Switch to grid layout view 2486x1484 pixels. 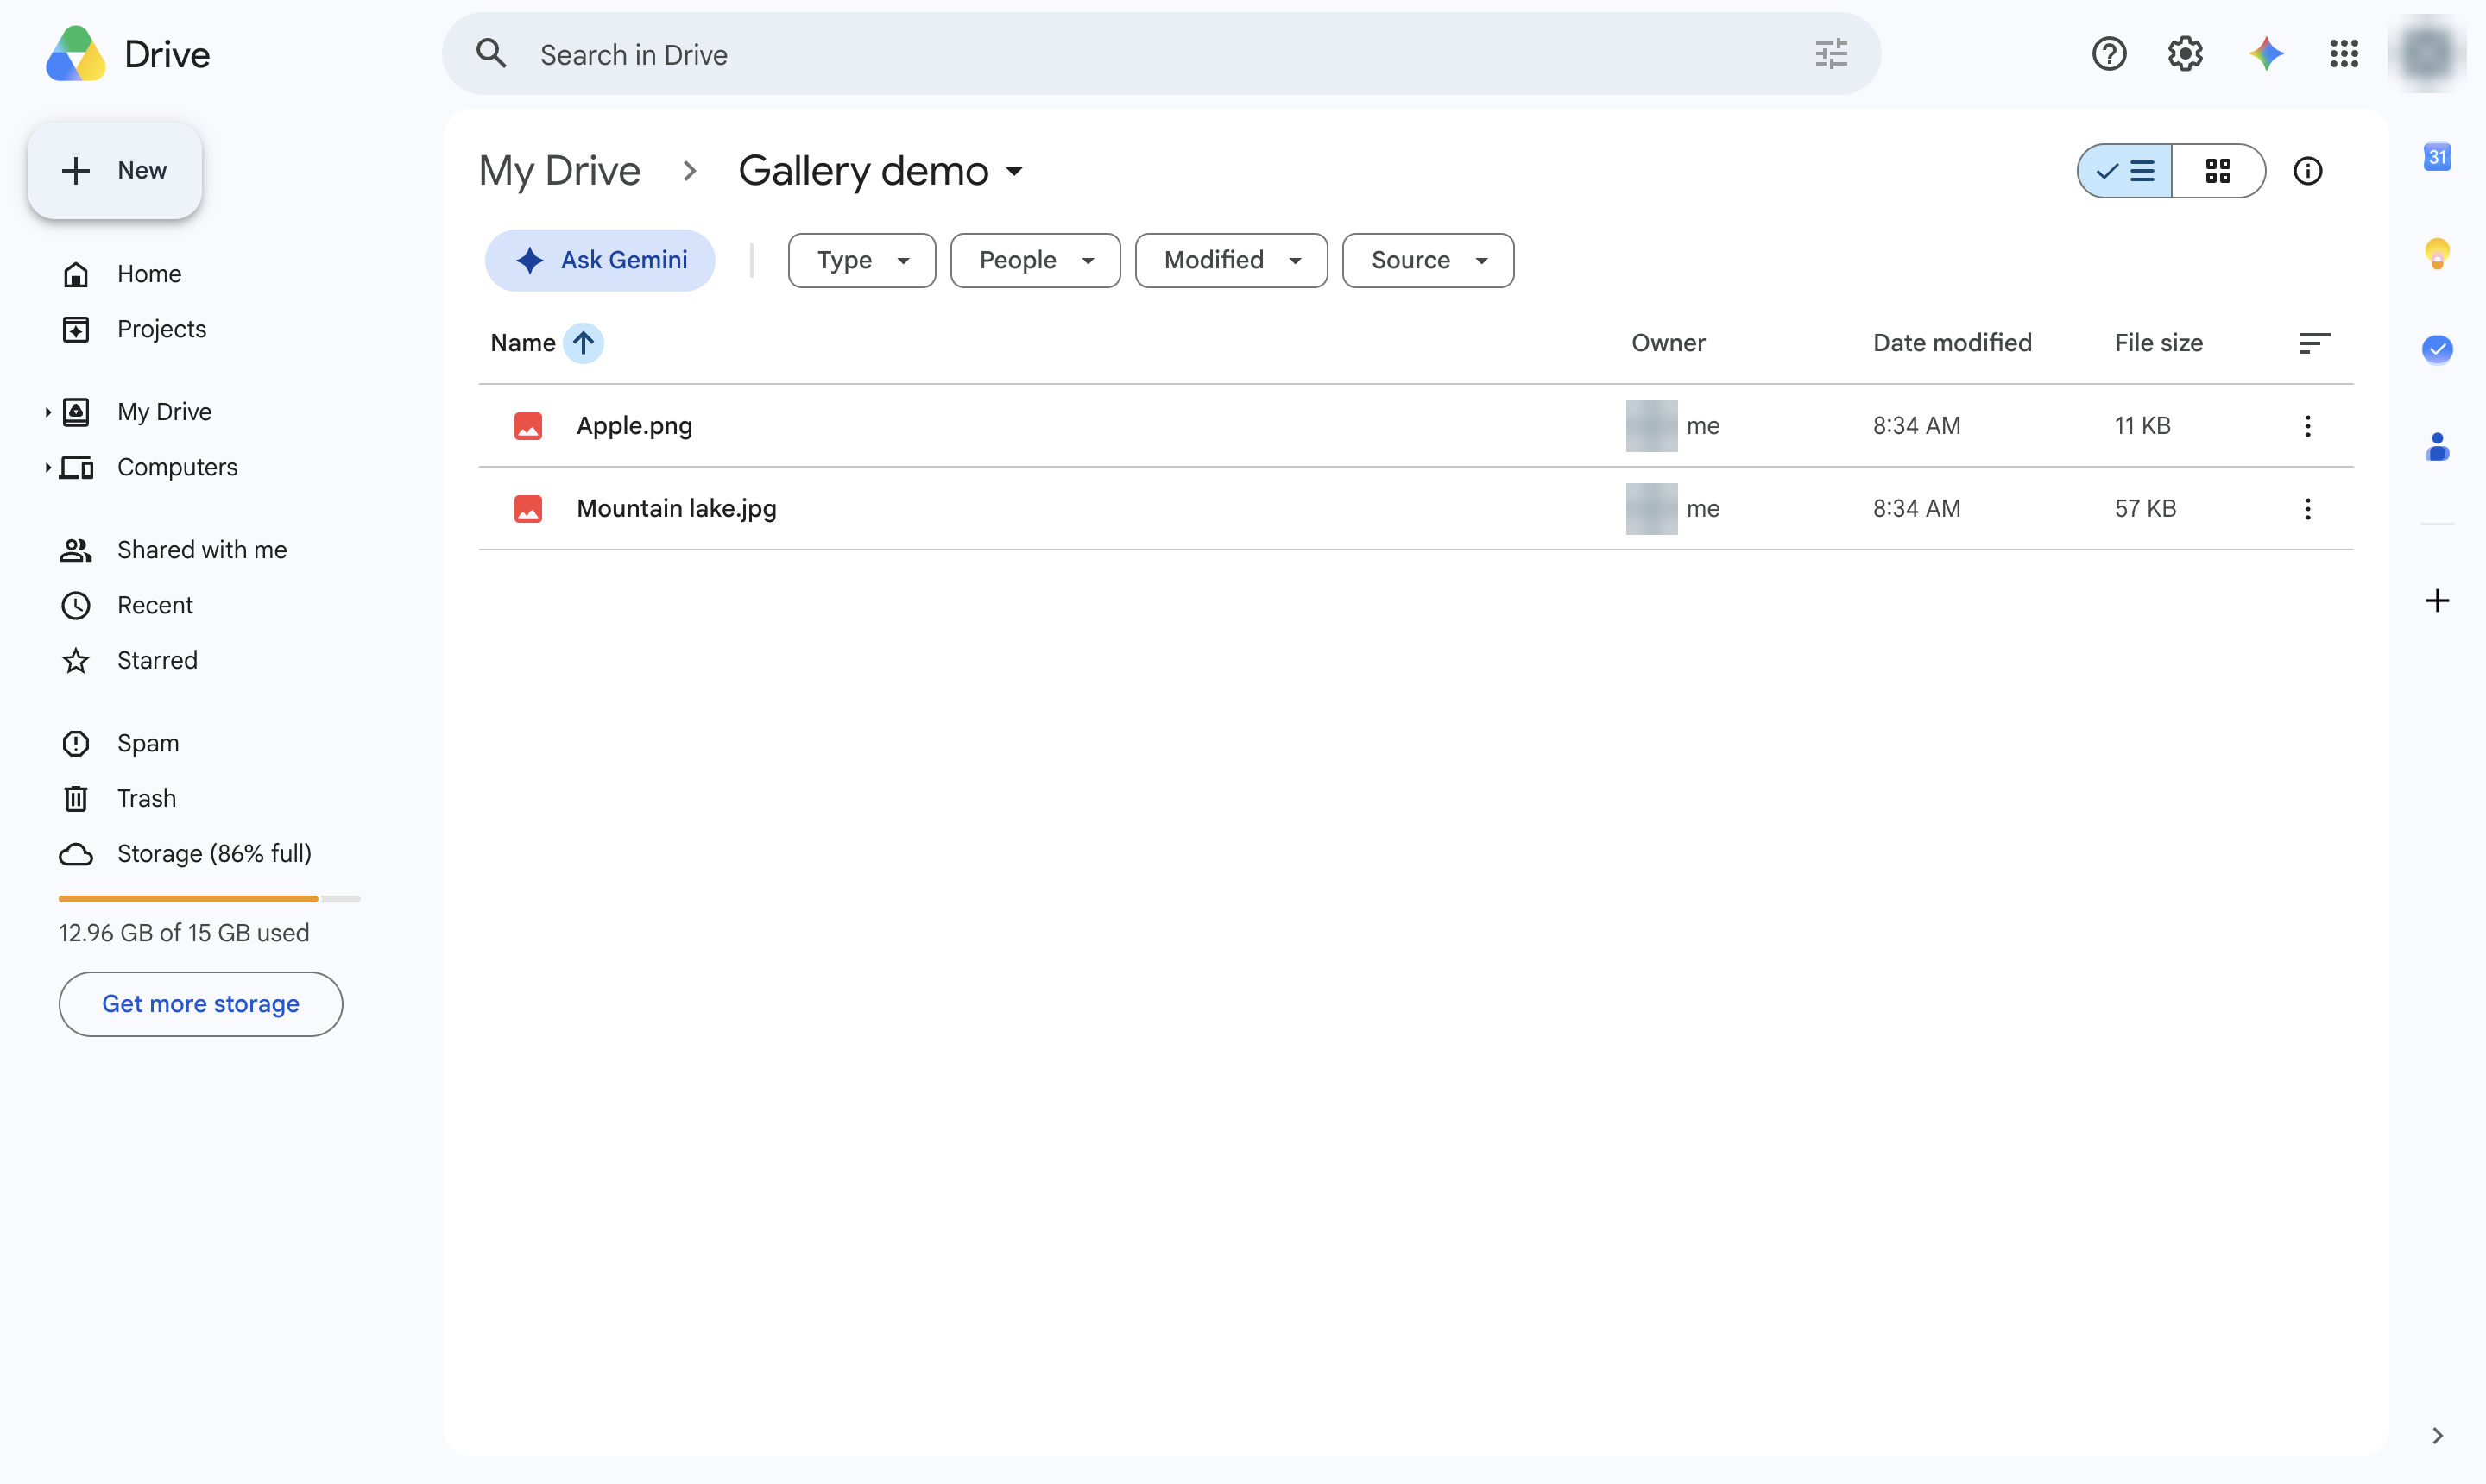(2218, 171)
